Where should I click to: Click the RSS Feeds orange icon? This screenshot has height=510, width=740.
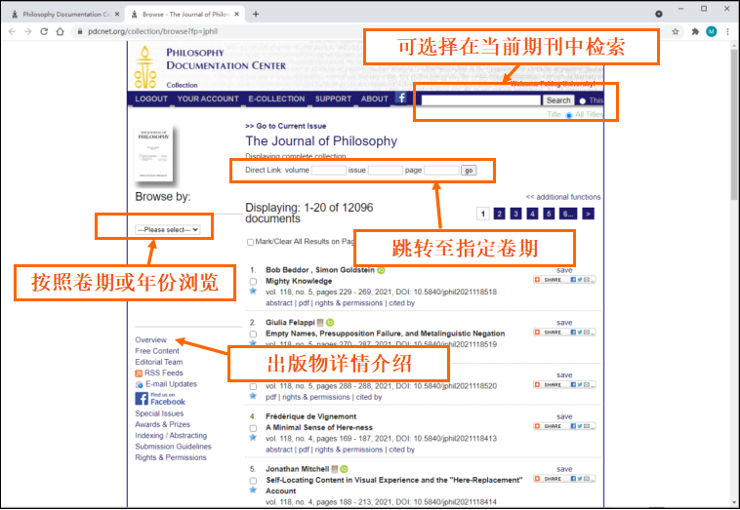click(139, 373)
